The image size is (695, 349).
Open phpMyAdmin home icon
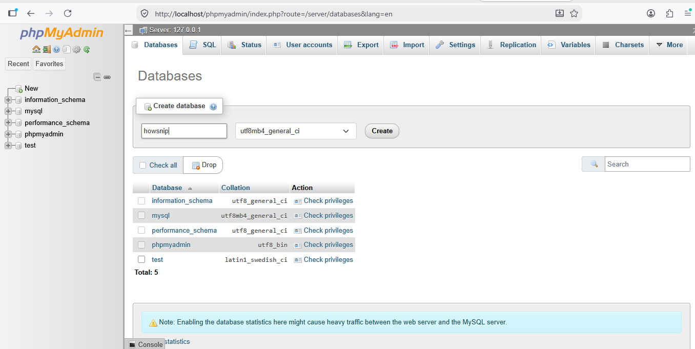(36, 49)
